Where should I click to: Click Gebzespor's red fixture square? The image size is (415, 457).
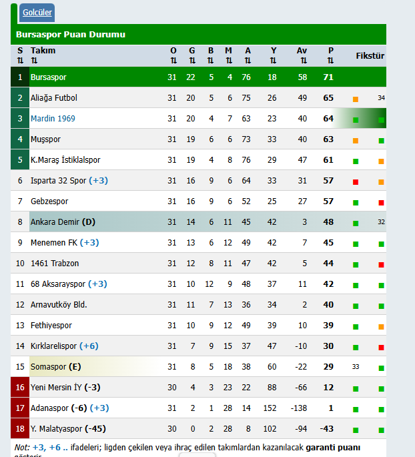(381, 203)
